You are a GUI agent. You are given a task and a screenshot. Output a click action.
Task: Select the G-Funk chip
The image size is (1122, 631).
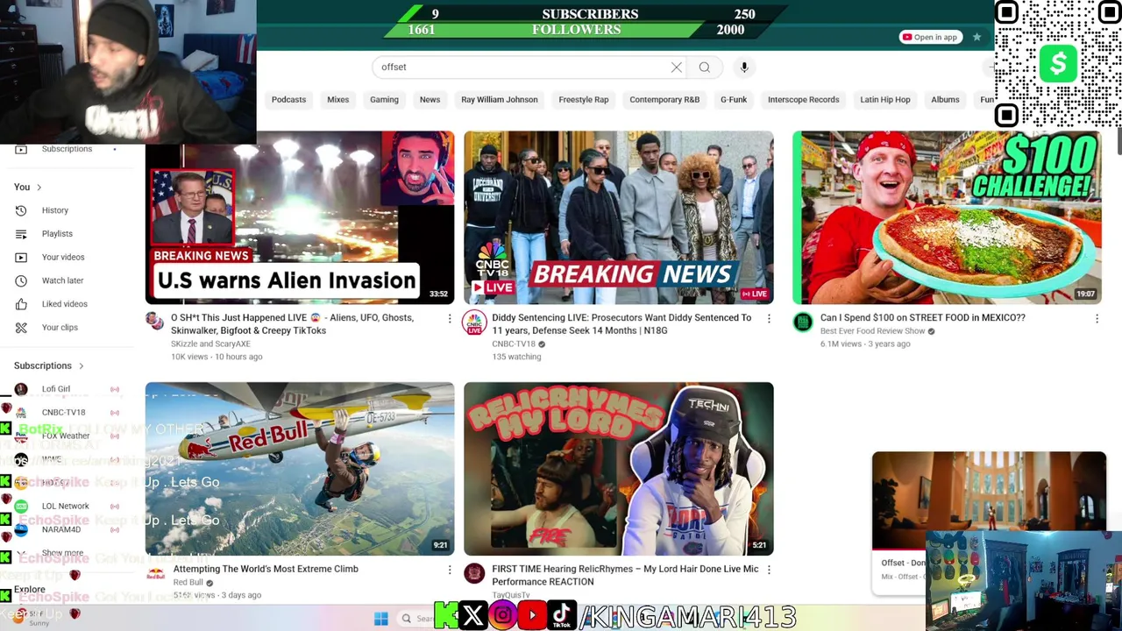734,99
